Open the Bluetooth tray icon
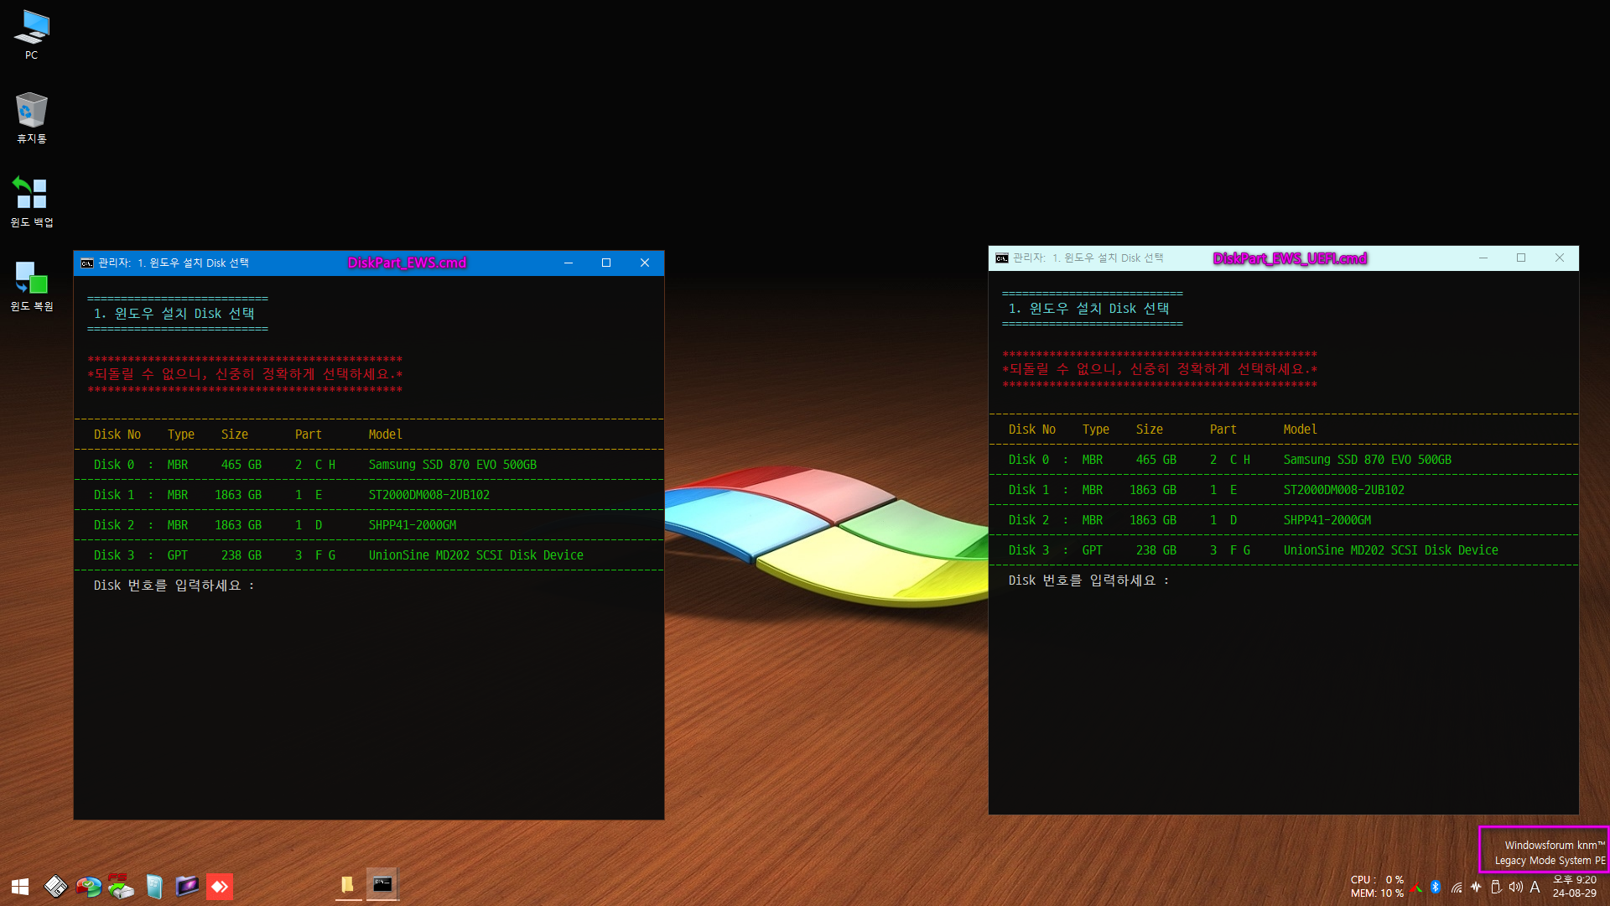The height and width of the screenshot is (906, 1610). click(x=1436, y=887)
